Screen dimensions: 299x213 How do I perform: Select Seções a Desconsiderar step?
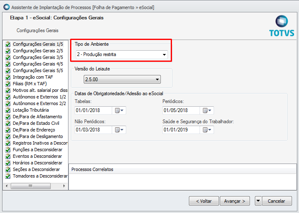[x=36, y=169]
